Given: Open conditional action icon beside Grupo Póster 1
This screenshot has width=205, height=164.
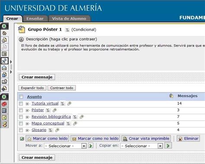Looking at the screenshot, I should point(67,30).
